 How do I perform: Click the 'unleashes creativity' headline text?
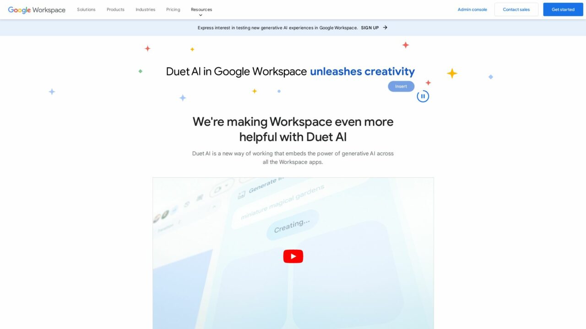click(x=362, y=71)
